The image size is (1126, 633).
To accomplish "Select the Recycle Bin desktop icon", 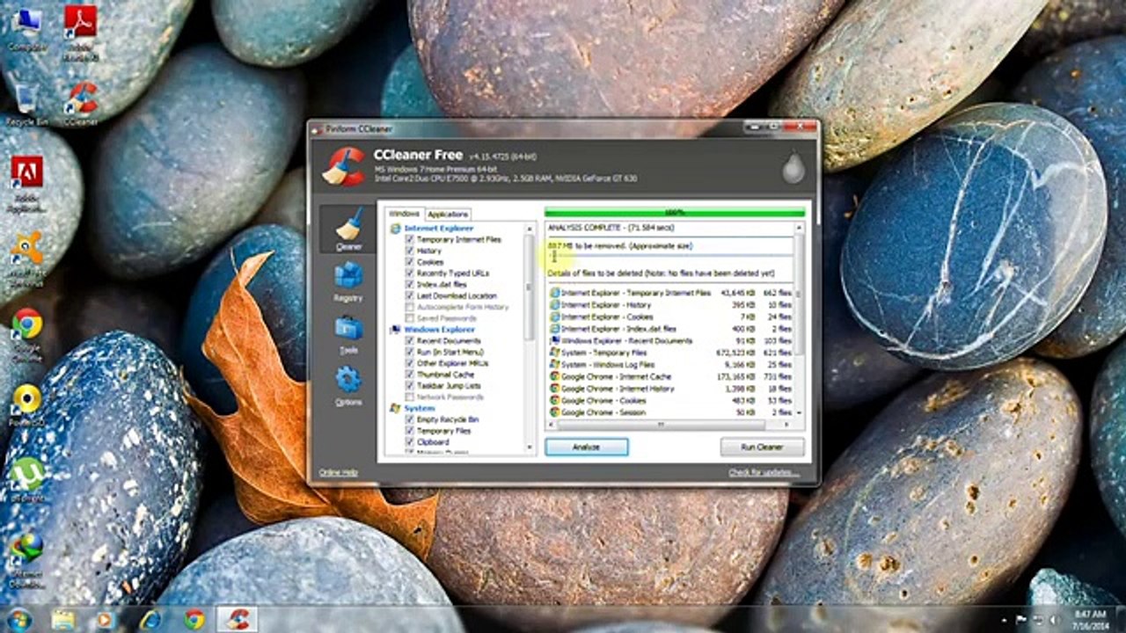I will (26, 105).
